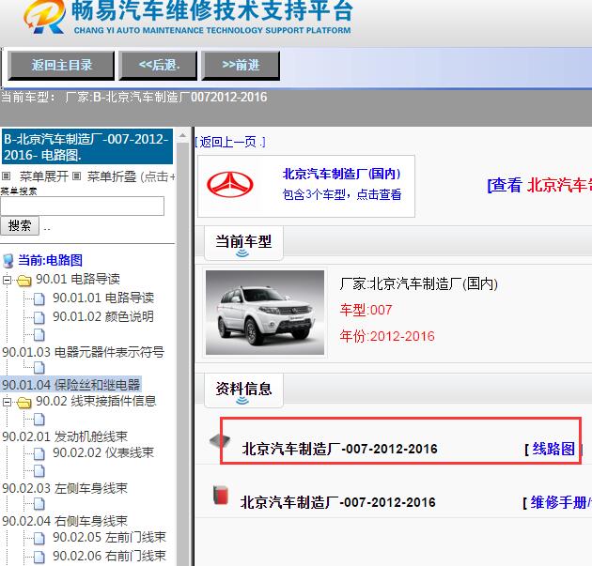Screen dimensions: 592x566
Task: Click 包含3个车型，点击查看 link
Action: pos(342,194)
